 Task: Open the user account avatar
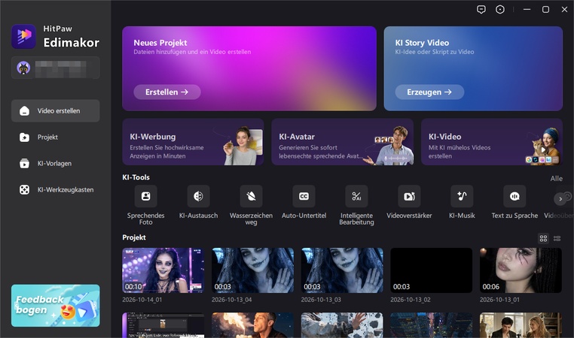pyautogui.click(x=23, y=68)
